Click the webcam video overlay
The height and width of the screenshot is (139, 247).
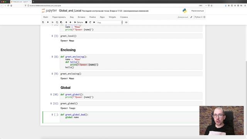(222, 120)
